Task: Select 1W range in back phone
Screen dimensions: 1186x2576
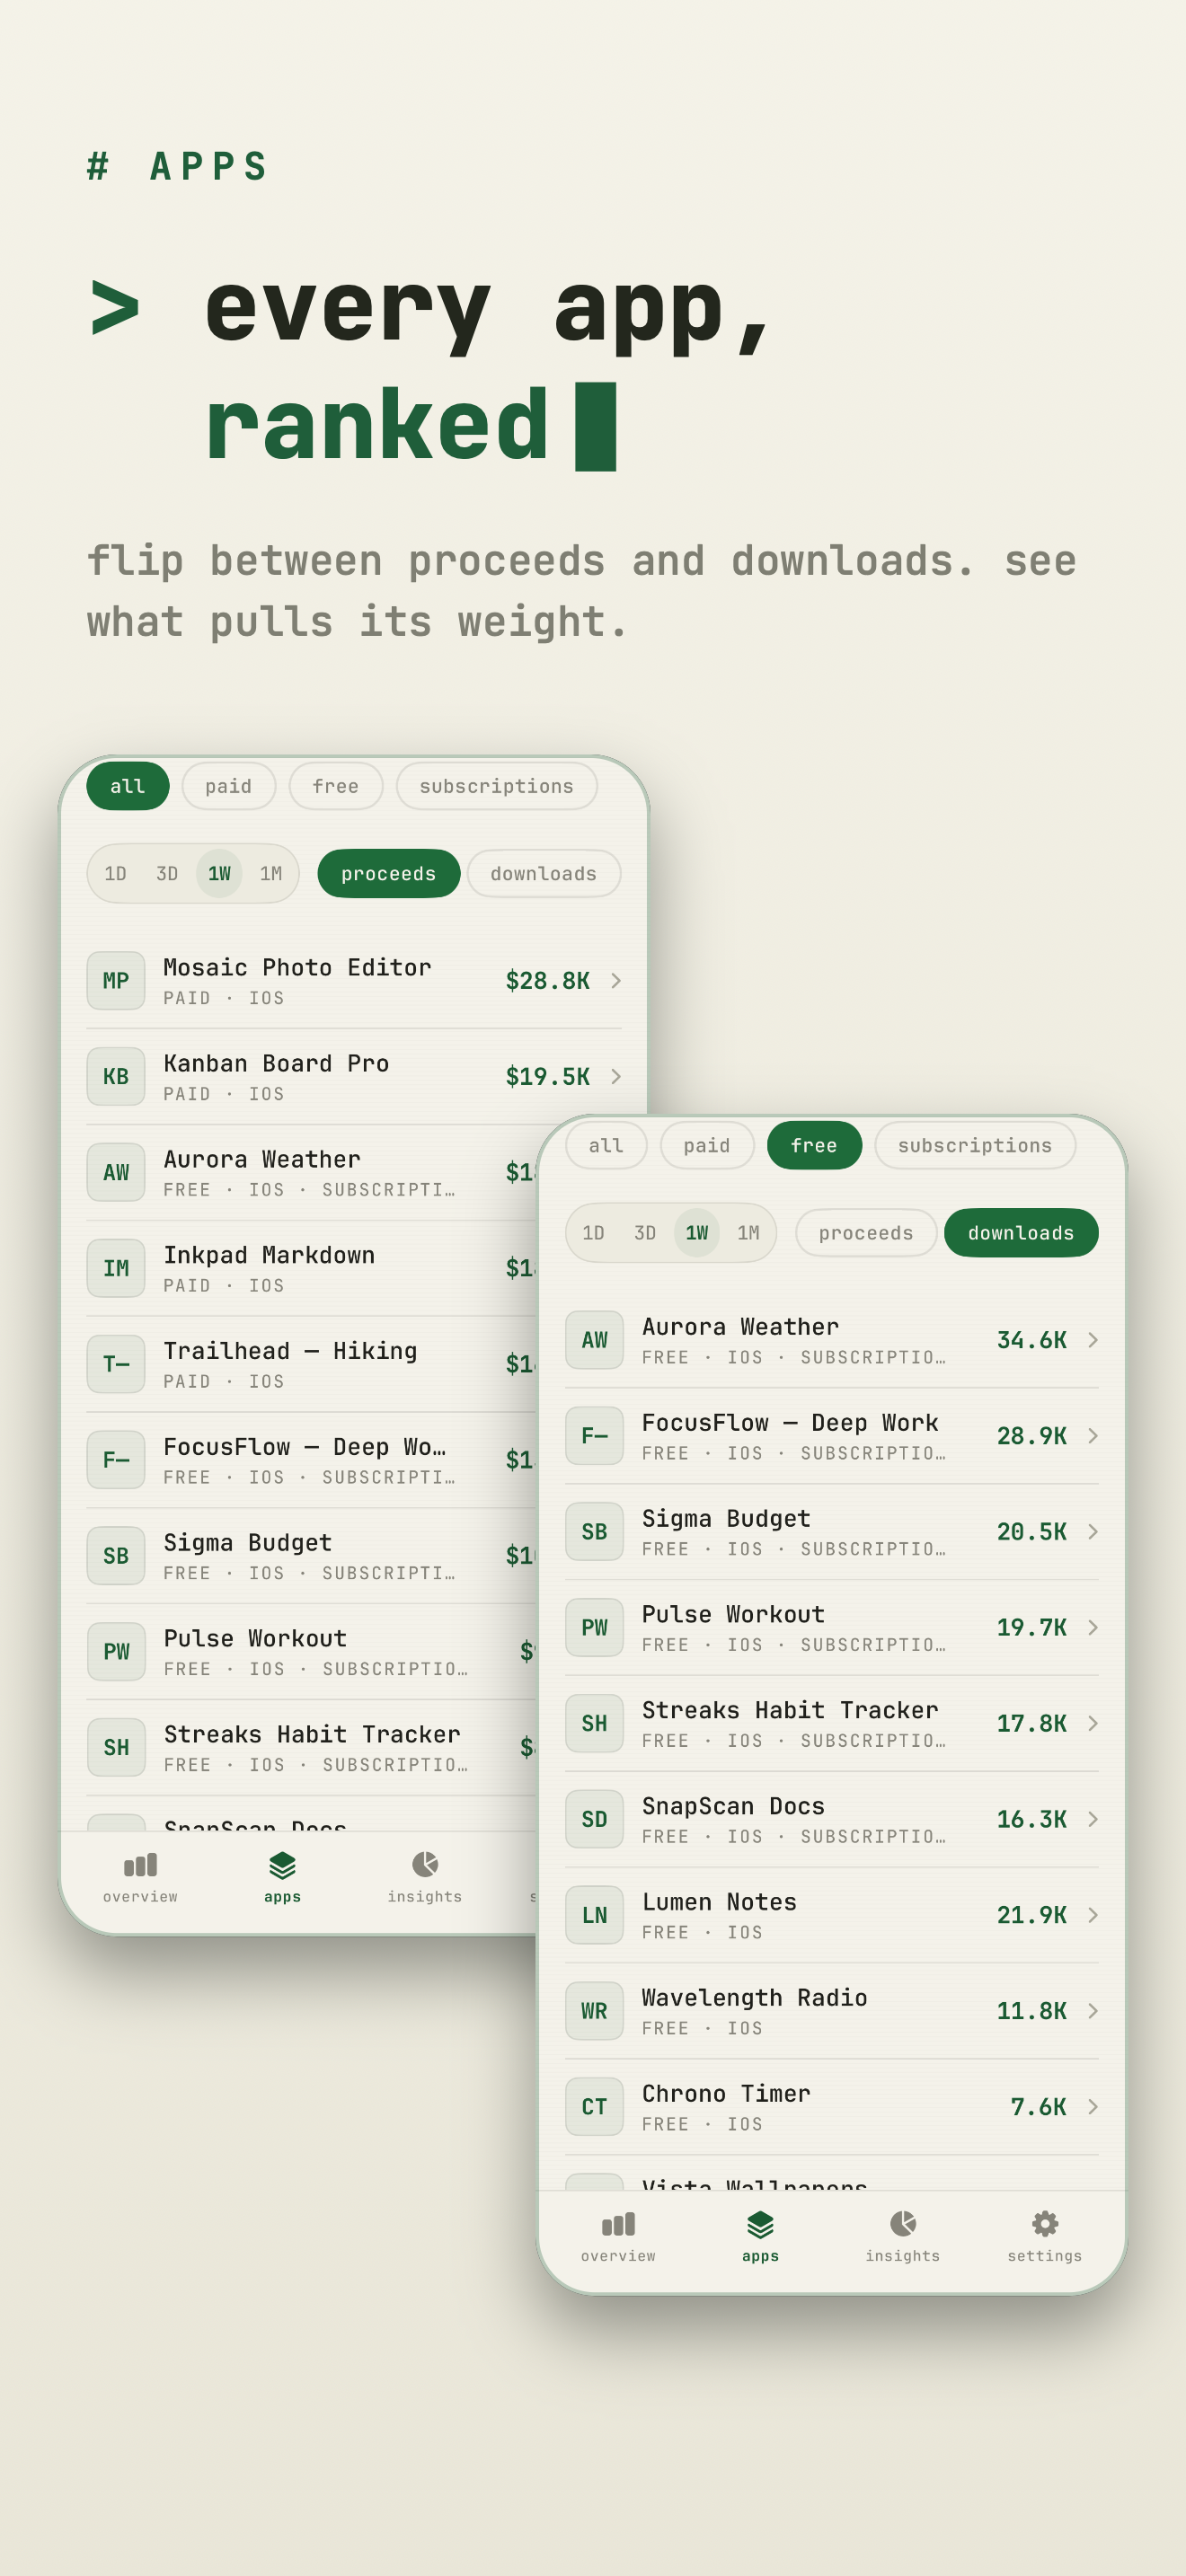Action: [x=219, y=874]
